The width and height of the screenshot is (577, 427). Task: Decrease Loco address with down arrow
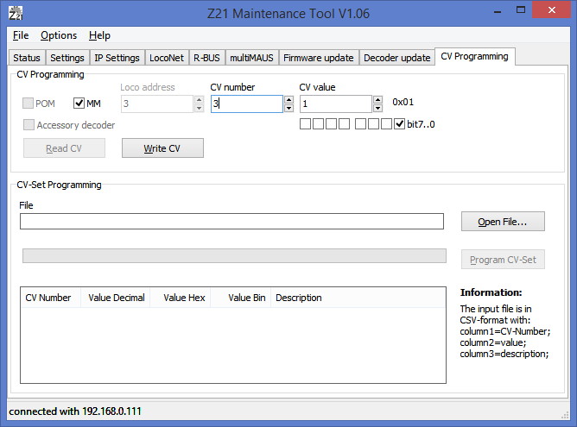coord(199,108)
